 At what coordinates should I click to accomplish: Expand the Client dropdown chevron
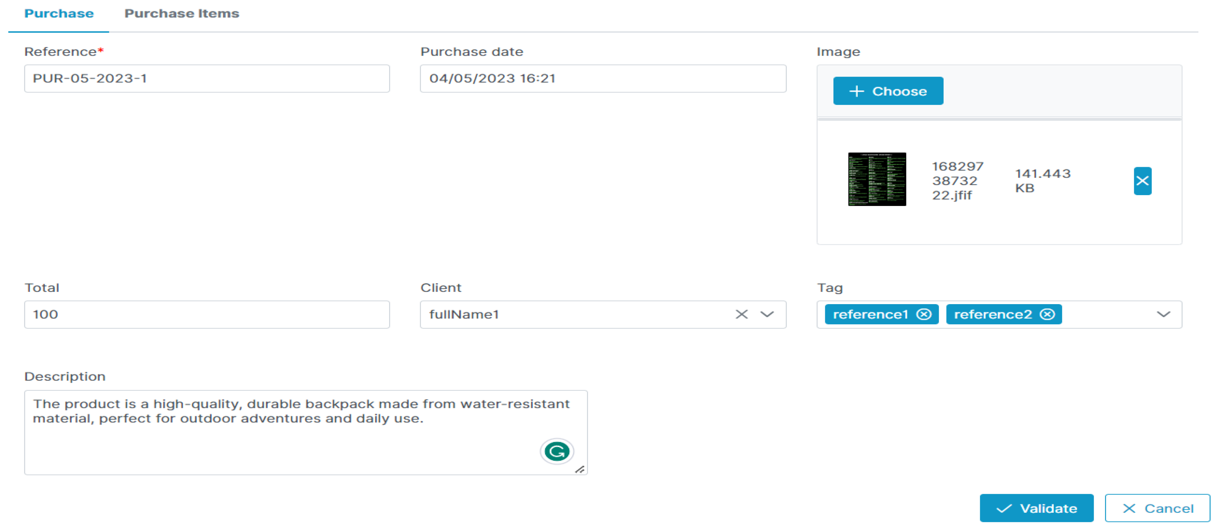(x=767, y=314)
